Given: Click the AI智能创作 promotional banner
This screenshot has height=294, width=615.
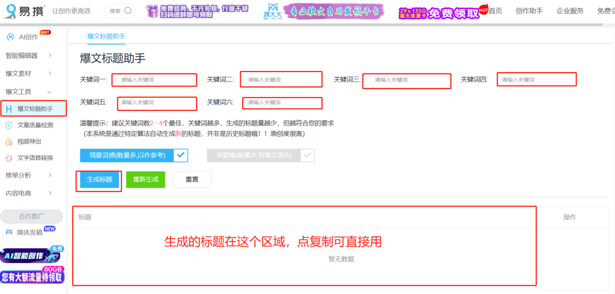Looking at the screenshot, I should coord(32,255).
